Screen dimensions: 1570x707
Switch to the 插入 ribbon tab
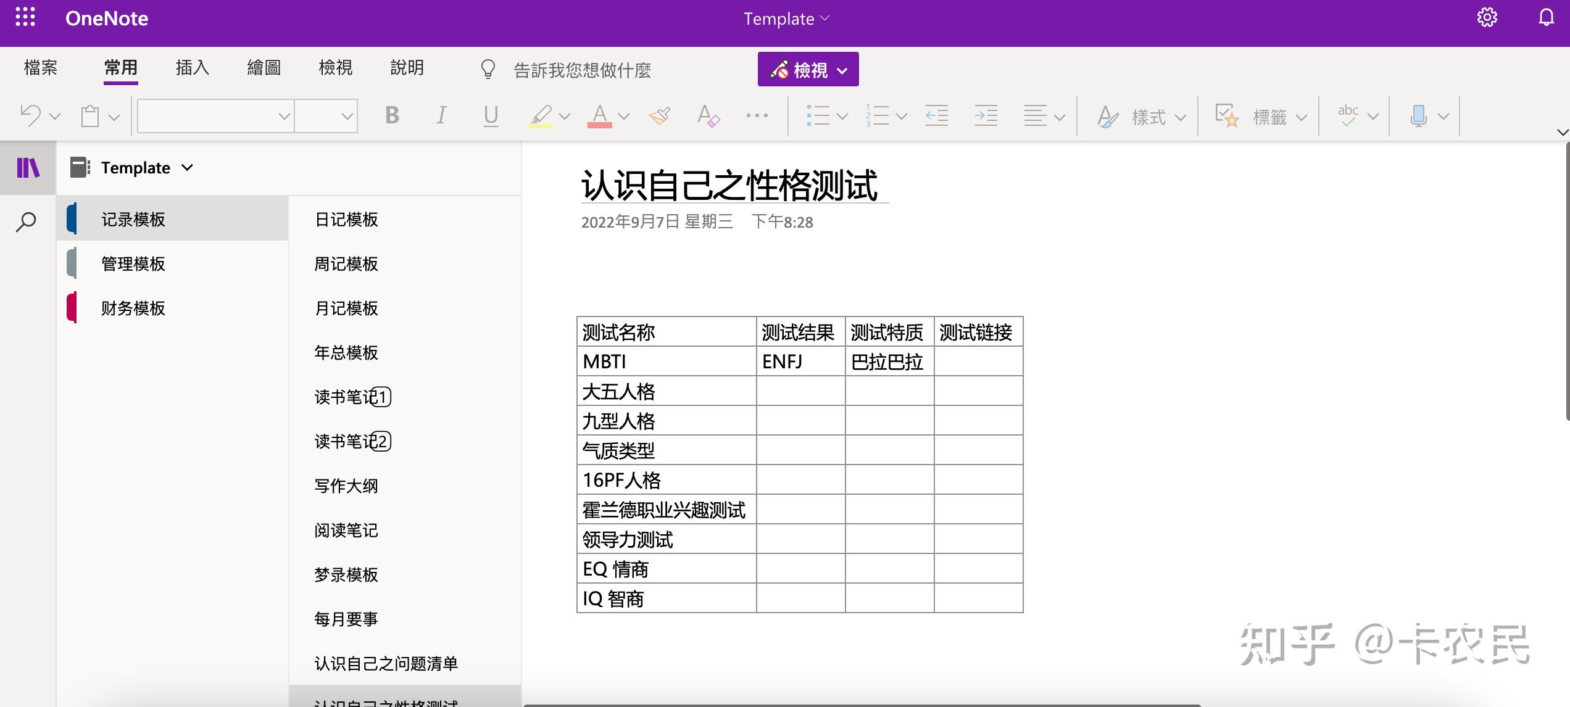(192, 67)
